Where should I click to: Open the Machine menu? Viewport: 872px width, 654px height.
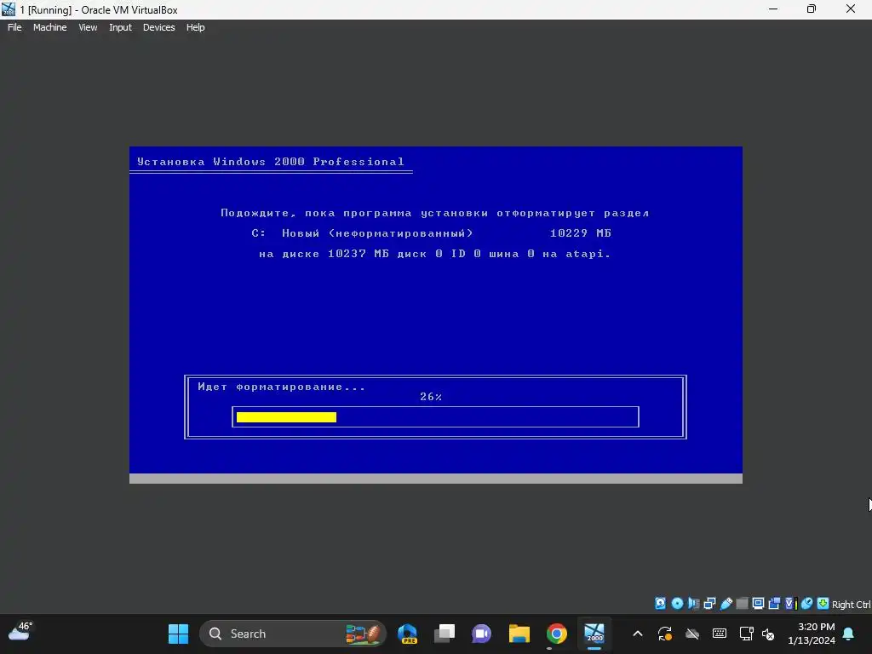coord(49,27)
